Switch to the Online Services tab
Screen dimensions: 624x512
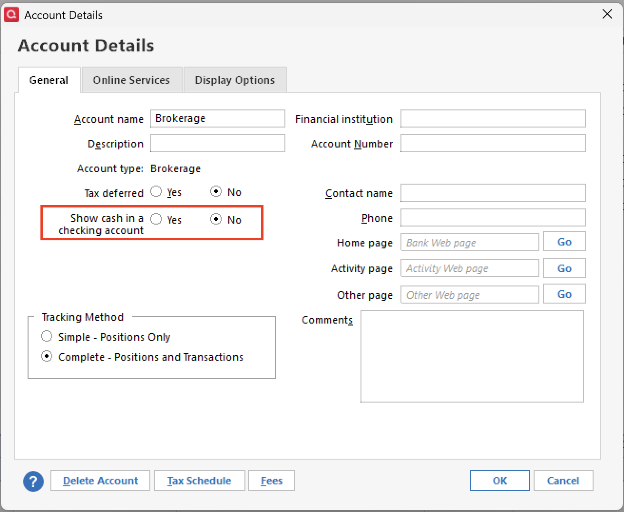(x=131, y=80)
